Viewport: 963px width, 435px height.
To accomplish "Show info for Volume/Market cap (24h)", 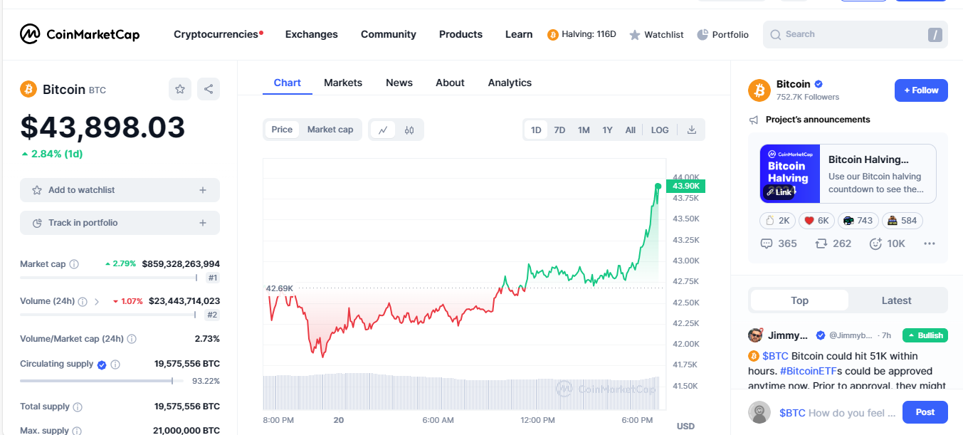I will pos(132,339).
